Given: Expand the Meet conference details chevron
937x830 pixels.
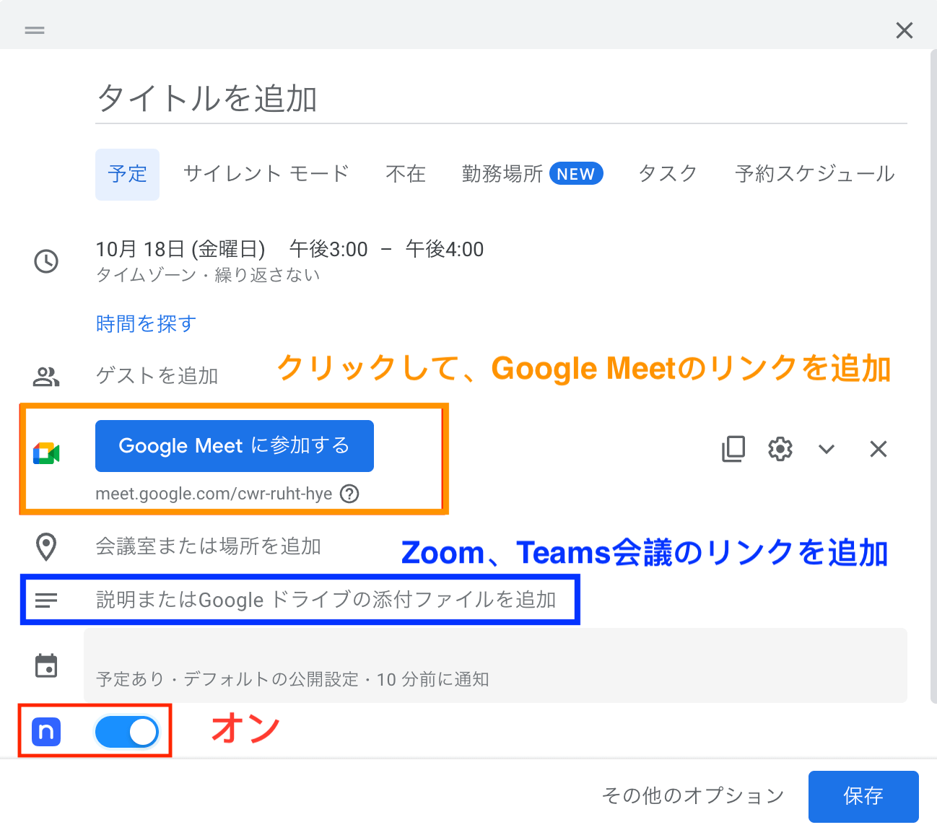Looking at the screenshot, I should [x=827, y=449].
